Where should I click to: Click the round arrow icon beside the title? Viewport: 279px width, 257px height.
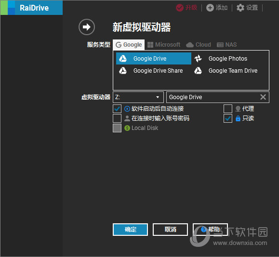tap(87, 27)
